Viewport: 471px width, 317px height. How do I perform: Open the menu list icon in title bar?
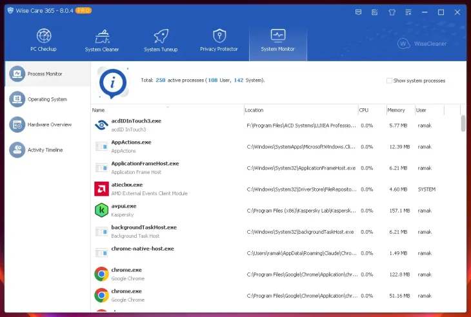(x=408, y=12)
